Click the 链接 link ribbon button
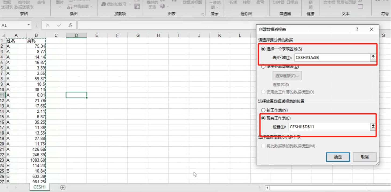 coord(311,5)
